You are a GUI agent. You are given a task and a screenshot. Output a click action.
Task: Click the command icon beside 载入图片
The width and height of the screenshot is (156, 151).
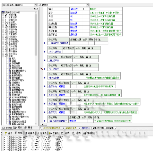click(10, 85)
